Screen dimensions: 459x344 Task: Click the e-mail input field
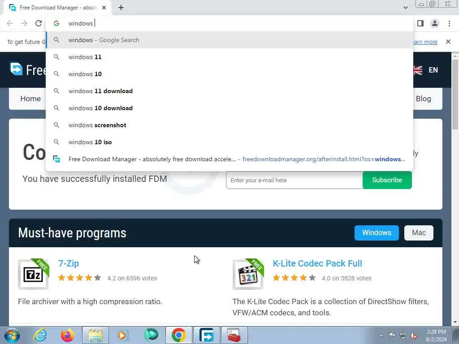coord(294,180)
